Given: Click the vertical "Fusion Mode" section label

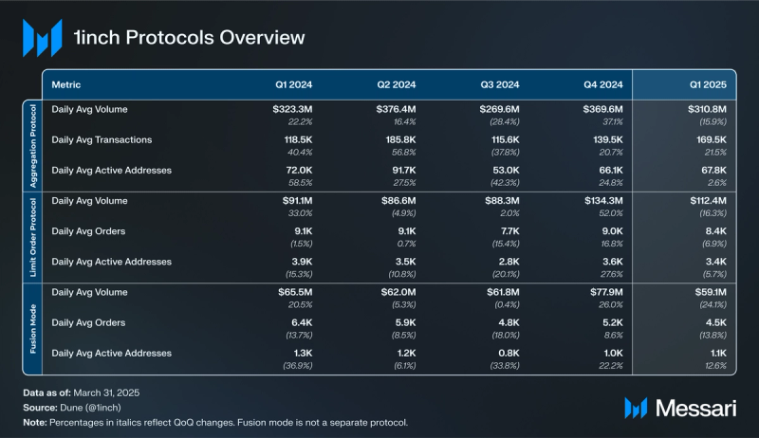Looking at the screenshot, I should [33, 329].
